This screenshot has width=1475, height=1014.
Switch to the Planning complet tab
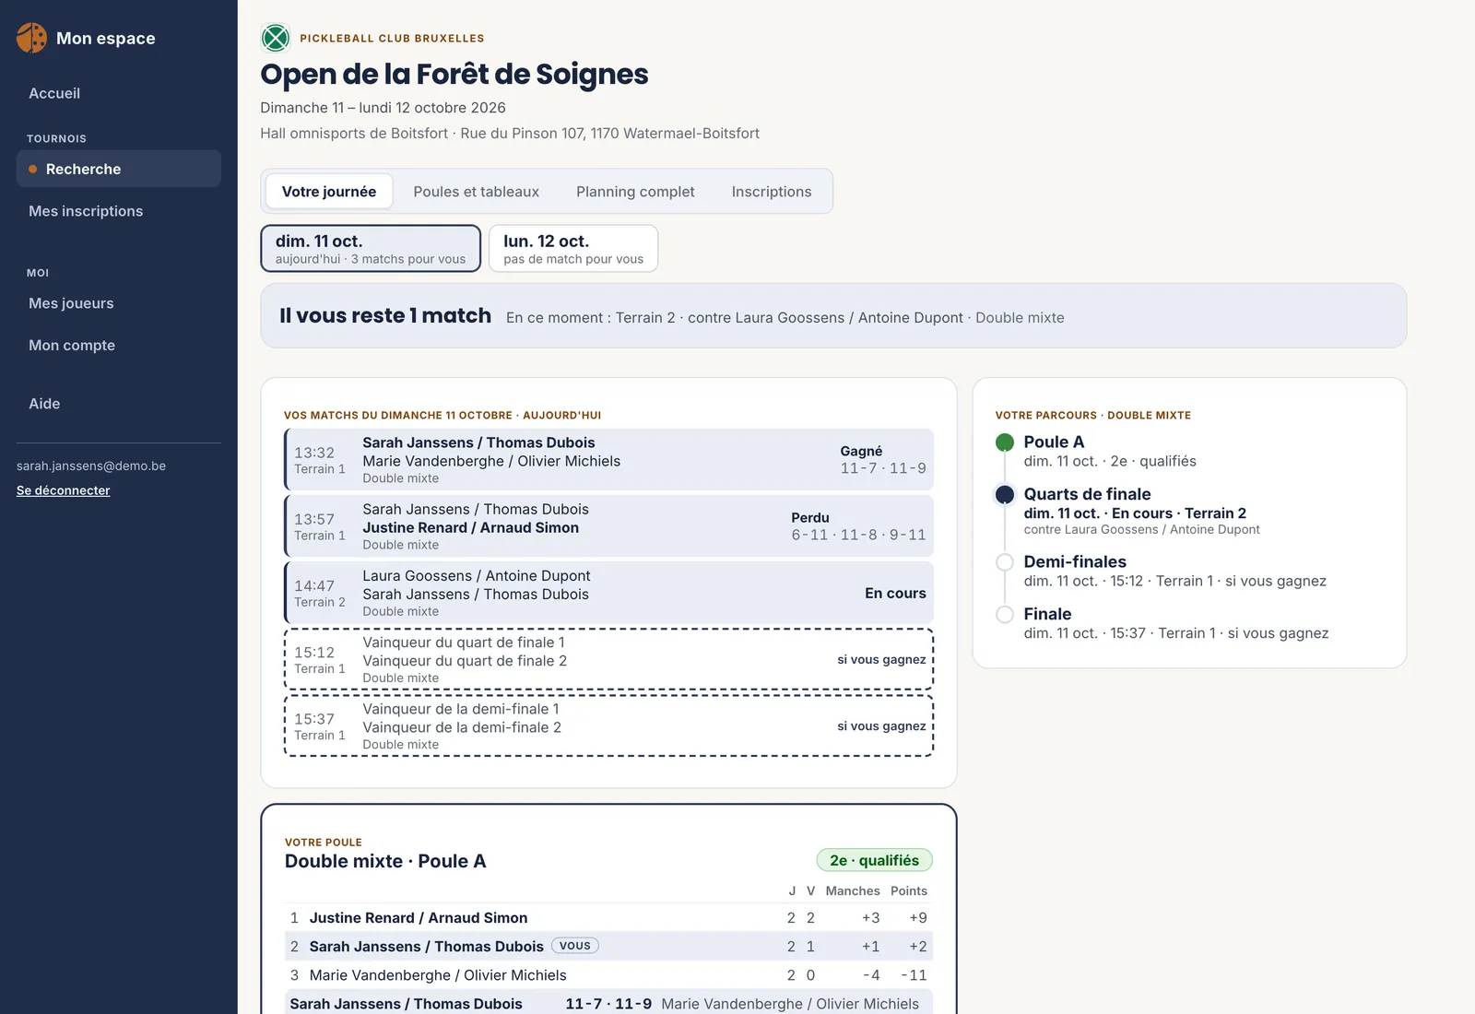635,192
